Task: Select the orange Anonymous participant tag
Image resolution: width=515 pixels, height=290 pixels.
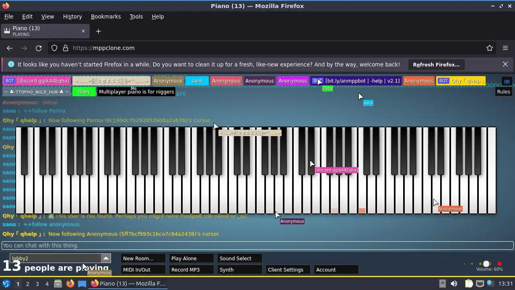Action: point(418,81)
